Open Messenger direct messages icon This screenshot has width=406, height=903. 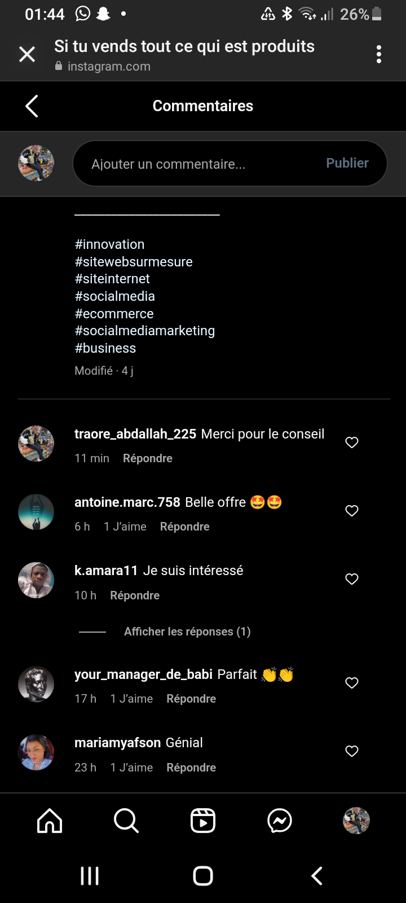(x=280, y=821)
